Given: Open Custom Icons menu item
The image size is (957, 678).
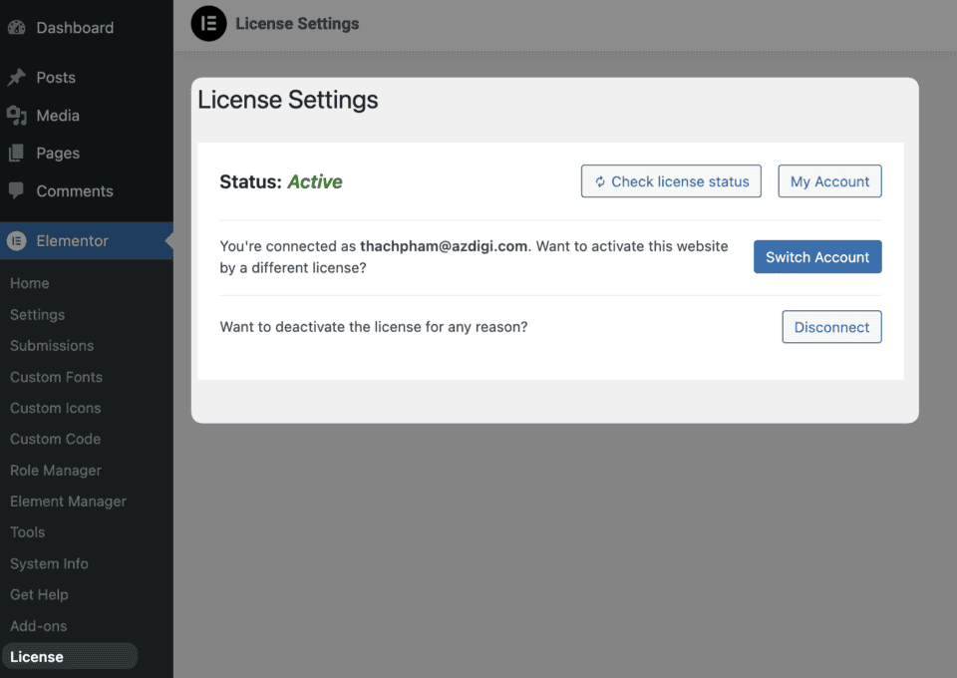Looking at the screenshot, I should pyautogui.click(x=55, y=408).
